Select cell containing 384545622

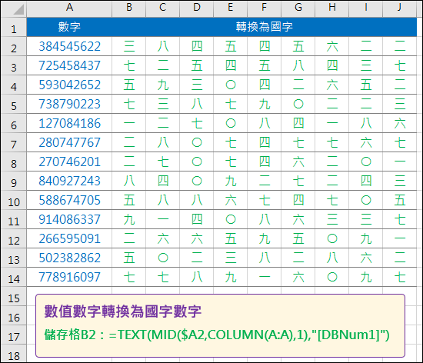coord(69,46)
